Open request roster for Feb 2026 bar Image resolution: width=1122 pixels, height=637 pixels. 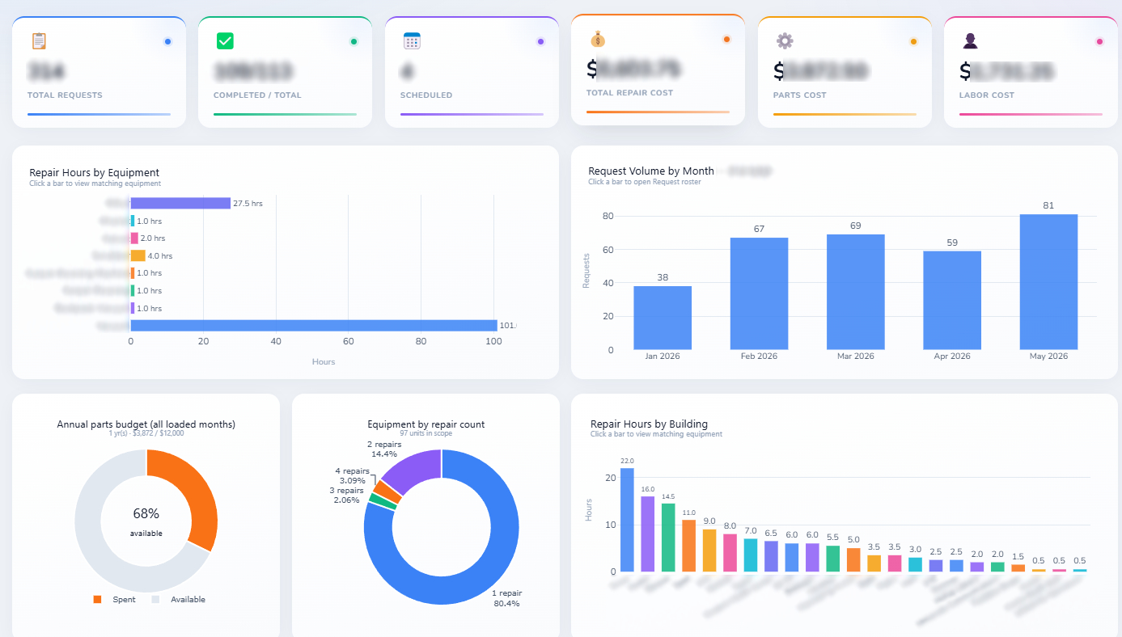point(759,293)
